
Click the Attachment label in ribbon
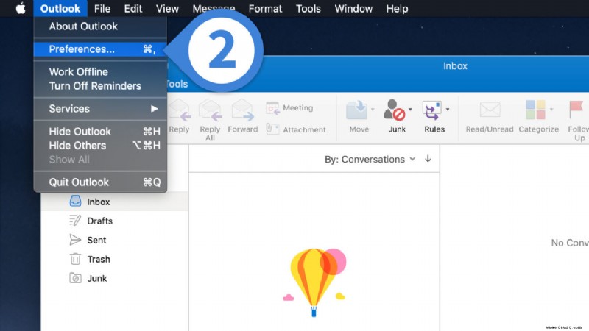pyautogui.click(x=304, y=130)
